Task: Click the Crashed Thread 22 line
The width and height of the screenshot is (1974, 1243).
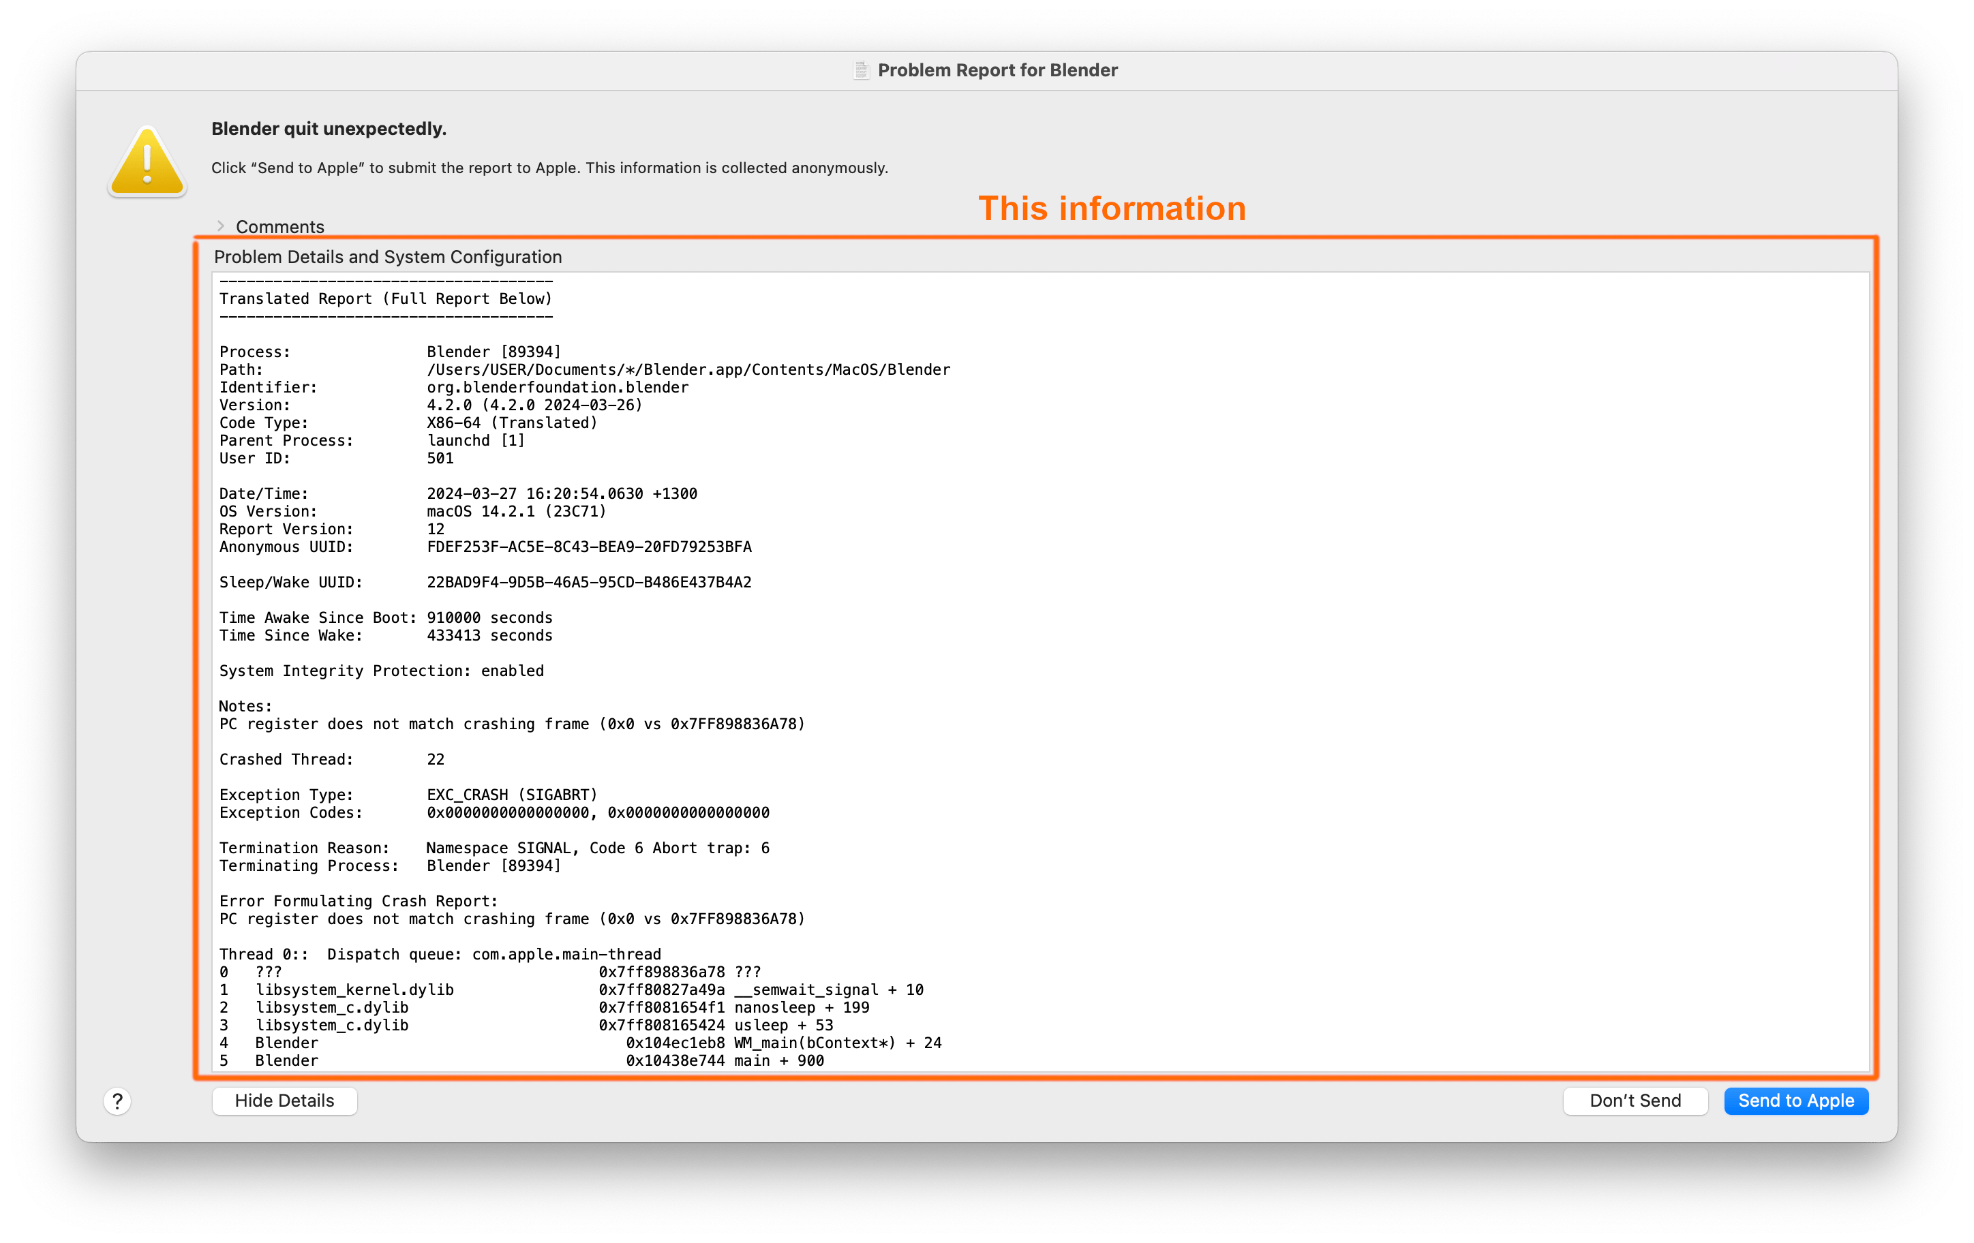Action: coord(331,760)
